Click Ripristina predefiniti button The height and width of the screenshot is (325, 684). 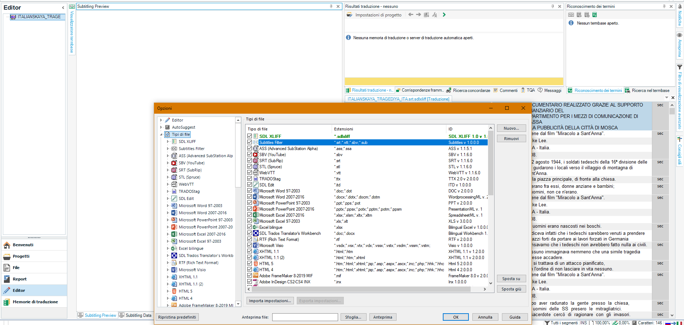point(177,317)
